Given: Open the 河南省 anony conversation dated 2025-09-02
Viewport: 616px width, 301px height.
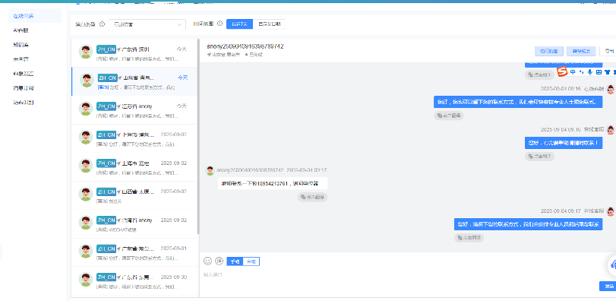Looking at the screenshot, I should (x=134, y=223).
